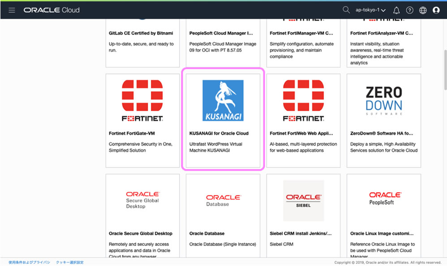Click the globe language icon
This screenshot has height=266, width=447.
click(x=423, y=10)
